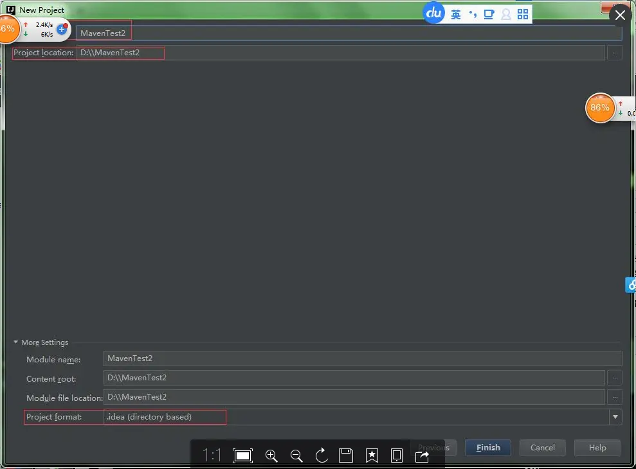Click the Module name input field
636x469 pixels.
[363, 358]
